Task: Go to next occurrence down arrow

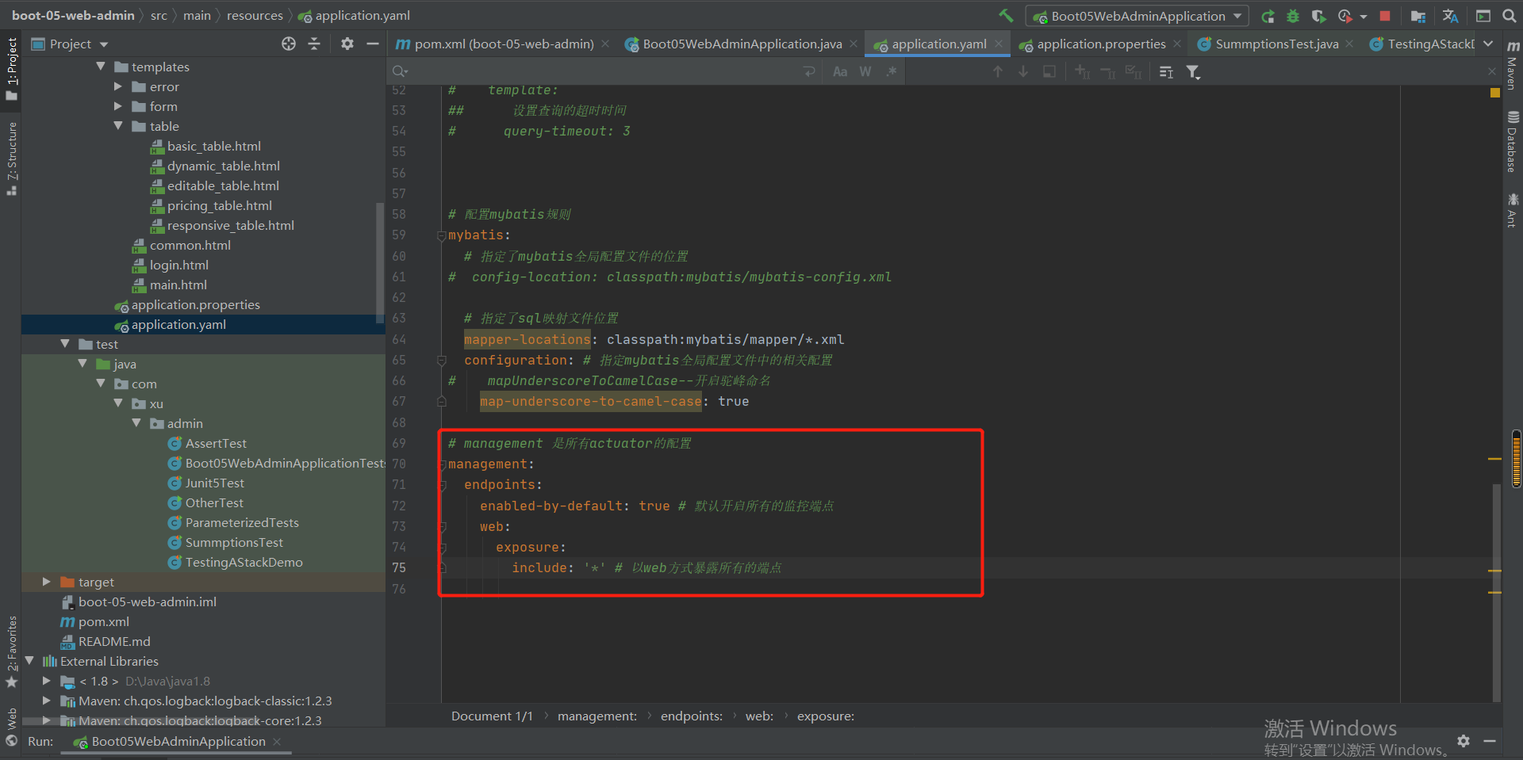Action: point(1023,72)
